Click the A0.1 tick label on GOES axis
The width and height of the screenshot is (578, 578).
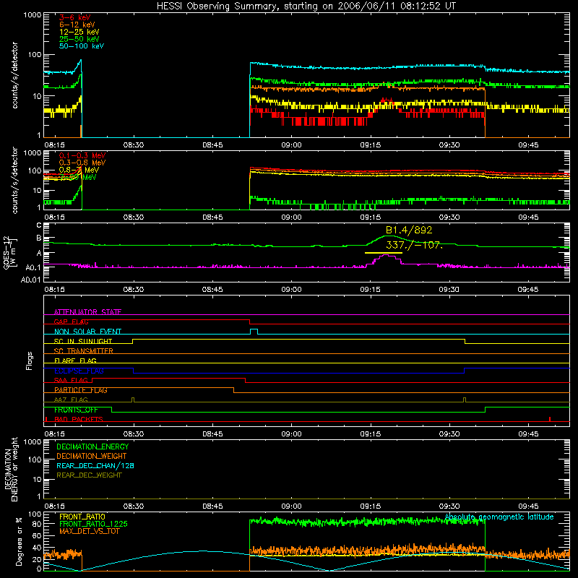(x=33, y=267)
